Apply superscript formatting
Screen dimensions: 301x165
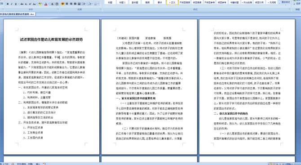[30, 4]
